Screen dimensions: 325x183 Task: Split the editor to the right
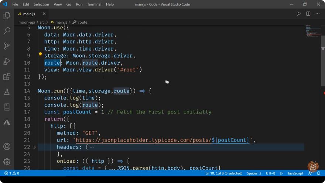click(x=308, y=14)
